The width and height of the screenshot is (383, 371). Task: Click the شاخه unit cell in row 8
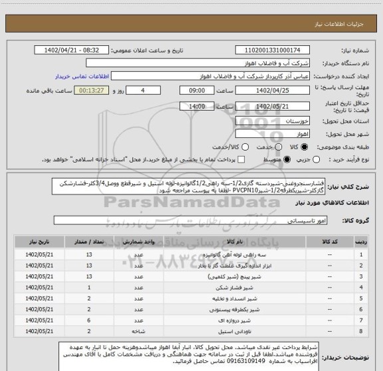pyautogui.click(x=138, y=331)
